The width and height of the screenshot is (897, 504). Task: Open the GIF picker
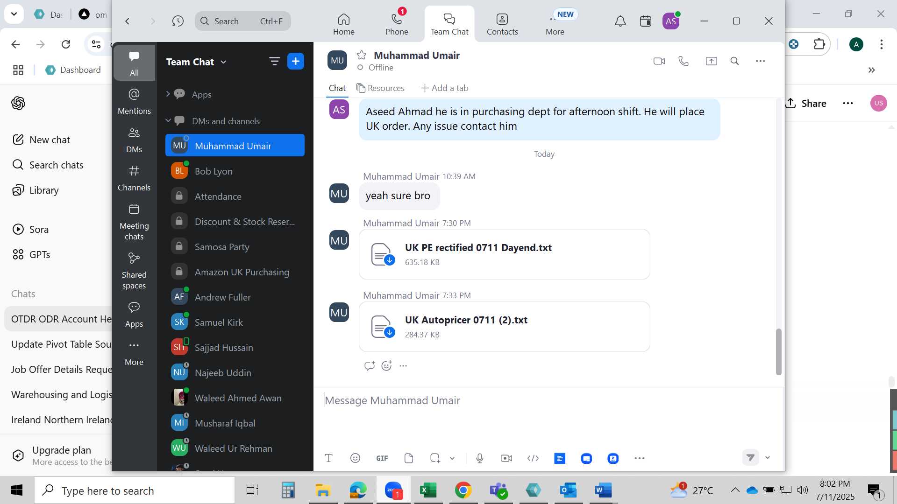pyautogui.click(x=382, y=458)
